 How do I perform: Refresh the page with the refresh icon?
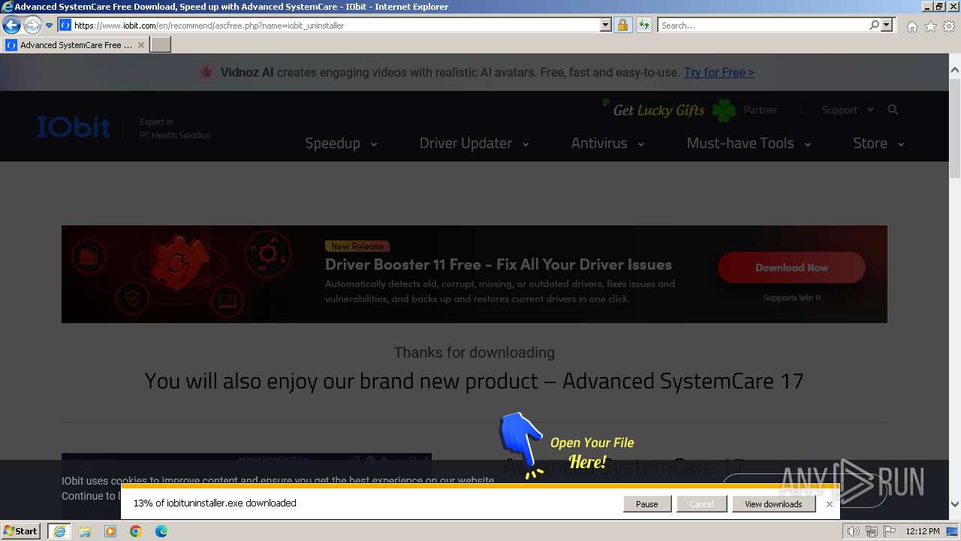(643, 25)
